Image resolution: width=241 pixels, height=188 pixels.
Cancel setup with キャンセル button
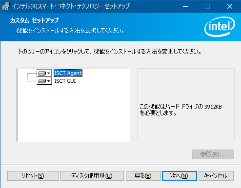(x=216, y=176)
